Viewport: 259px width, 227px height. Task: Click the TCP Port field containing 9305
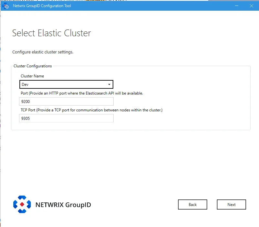(x=66, y=118)
